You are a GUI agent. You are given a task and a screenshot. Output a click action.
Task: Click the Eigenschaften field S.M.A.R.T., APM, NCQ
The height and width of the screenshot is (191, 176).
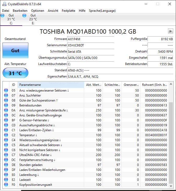[120, 77]
